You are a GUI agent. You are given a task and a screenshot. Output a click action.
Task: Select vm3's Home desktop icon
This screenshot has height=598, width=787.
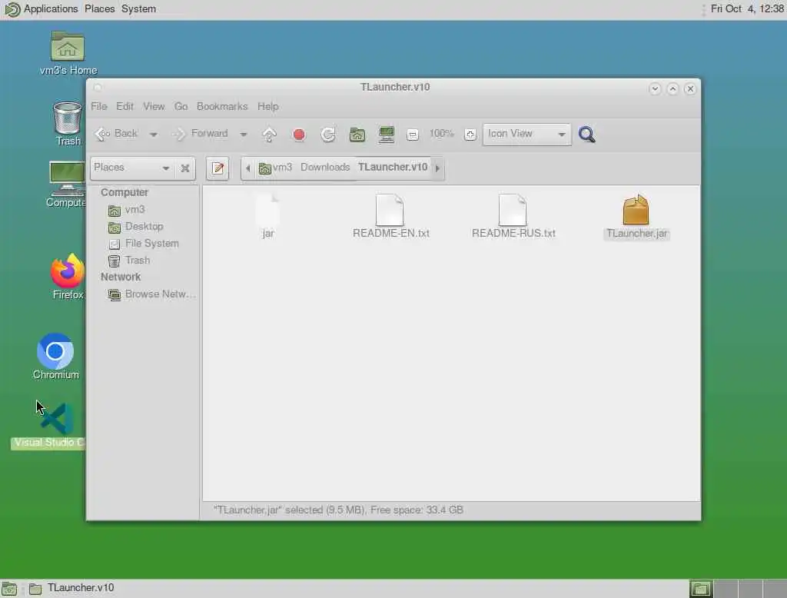(x=68, y=53)
